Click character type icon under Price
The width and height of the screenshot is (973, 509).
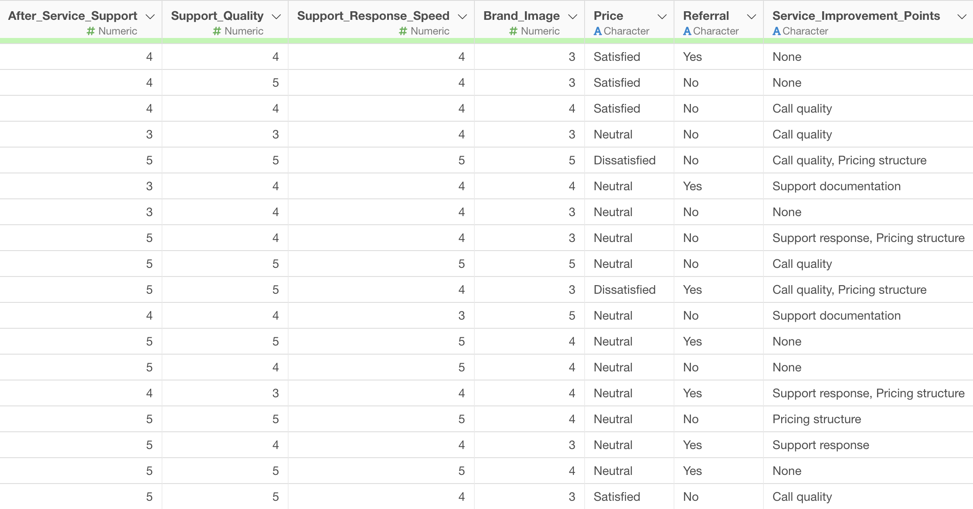(598, 31)
